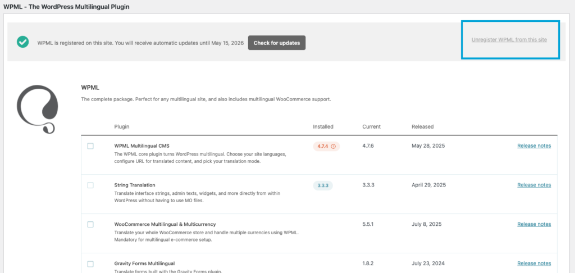Click the warning icon in 4.7.4 badge

click(x=334, y=146)
